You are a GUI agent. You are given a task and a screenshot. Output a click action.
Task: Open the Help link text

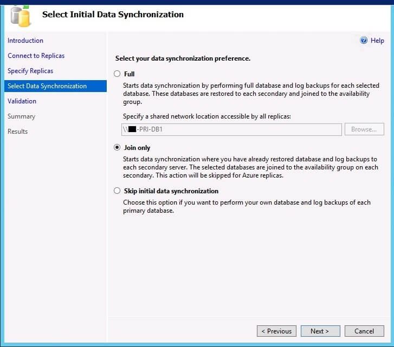[x=377, y=41]
